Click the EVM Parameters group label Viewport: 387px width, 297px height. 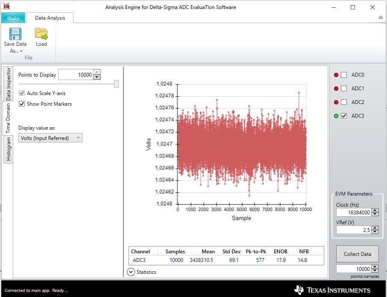coord(353,194)
